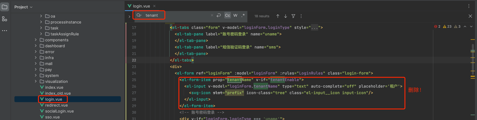Viewport: 477px width, 120px height.
Task: Jump to previous search occurrence arrow
Action: (x=278, y=16)
